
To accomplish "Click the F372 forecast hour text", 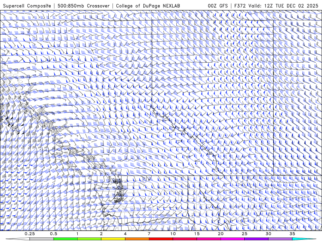I will click(240, 6).
